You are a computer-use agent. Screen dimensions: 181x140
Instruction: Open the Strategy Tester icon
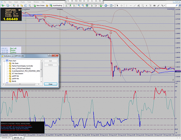(x=30, y=5)
